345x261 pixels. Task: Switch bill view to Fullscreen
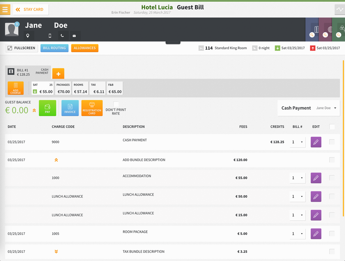(22, 48)
